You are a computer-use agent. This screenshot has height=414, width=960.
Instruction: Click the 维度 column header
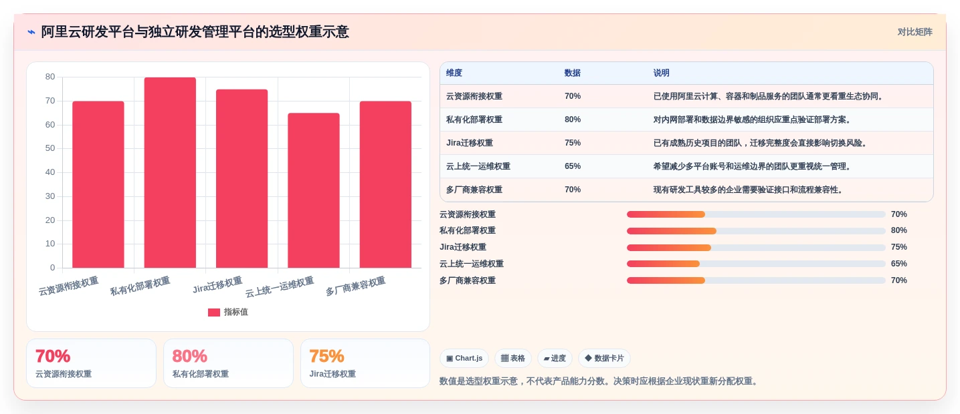tap(454, 73)
